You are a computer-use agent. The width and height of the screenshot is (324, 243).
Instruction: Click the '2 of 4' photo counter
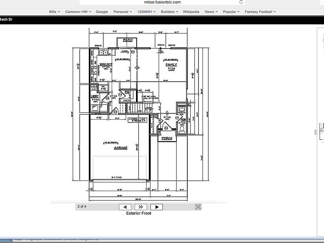tap(82, 207)
